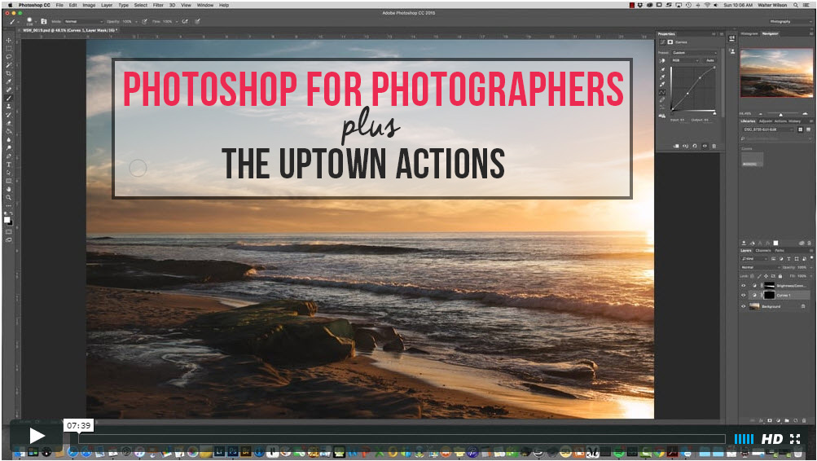The height and width of the screenshot is (461, 817).
Task: Select the Horizontal Type tool
Action: pyautogui.click(x=9, y=164)
